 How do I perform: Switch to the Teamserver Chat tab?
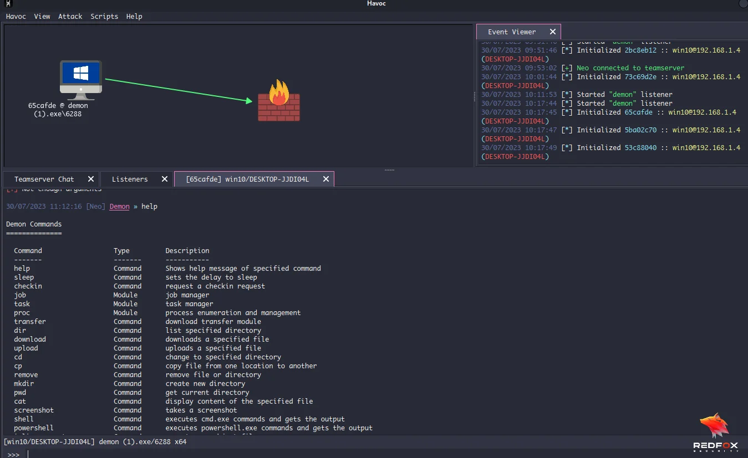tap(45, 179)
